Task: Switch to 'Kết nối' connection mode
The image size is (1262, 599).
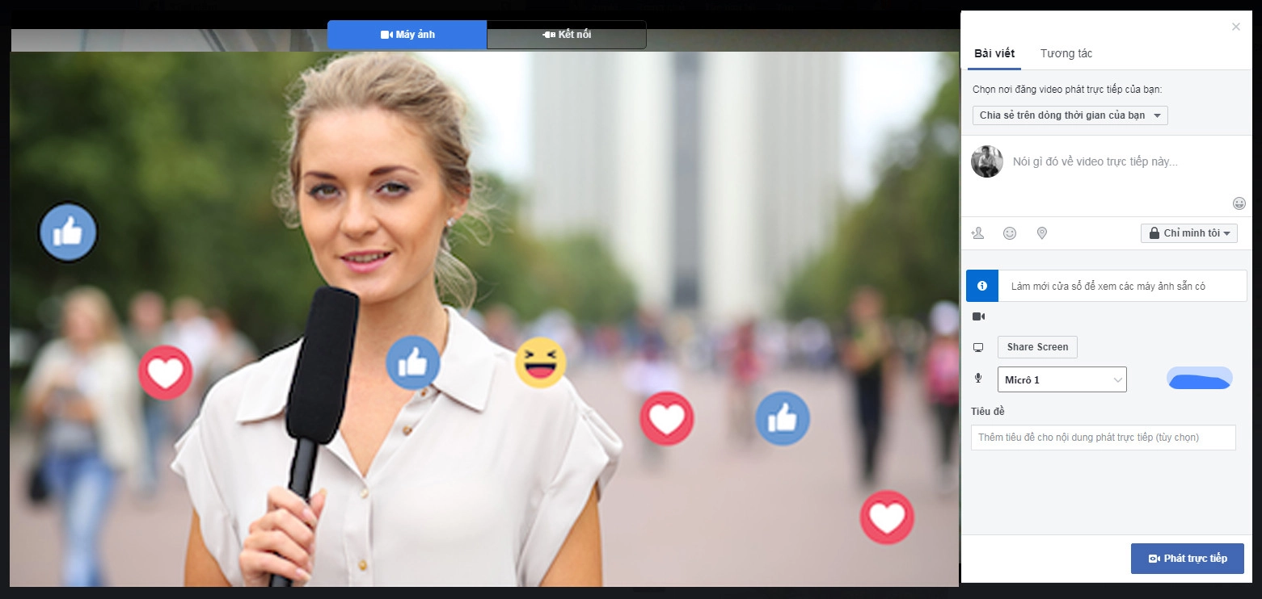Action: click(567, 35)
